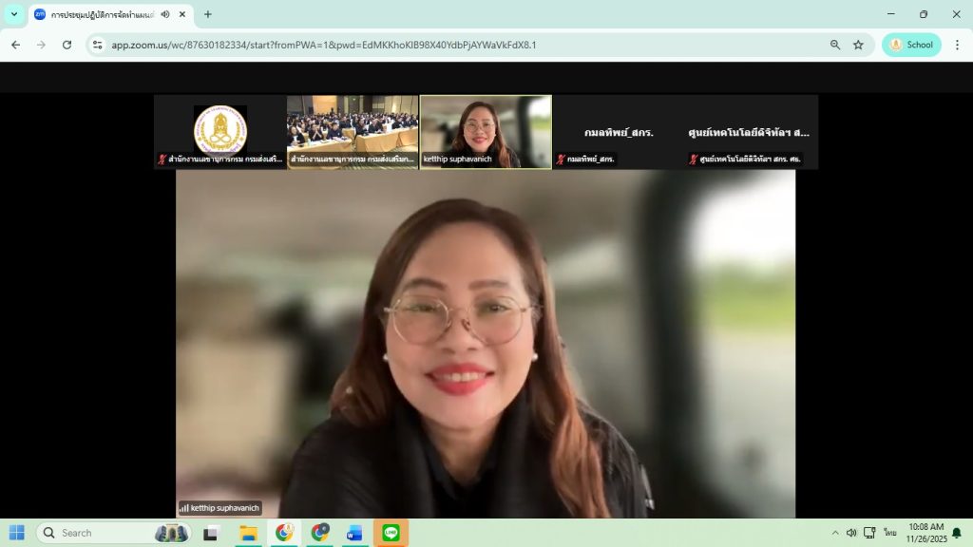
Task: Toggle Thai input language indicator
Action: [x=889, y=533]
